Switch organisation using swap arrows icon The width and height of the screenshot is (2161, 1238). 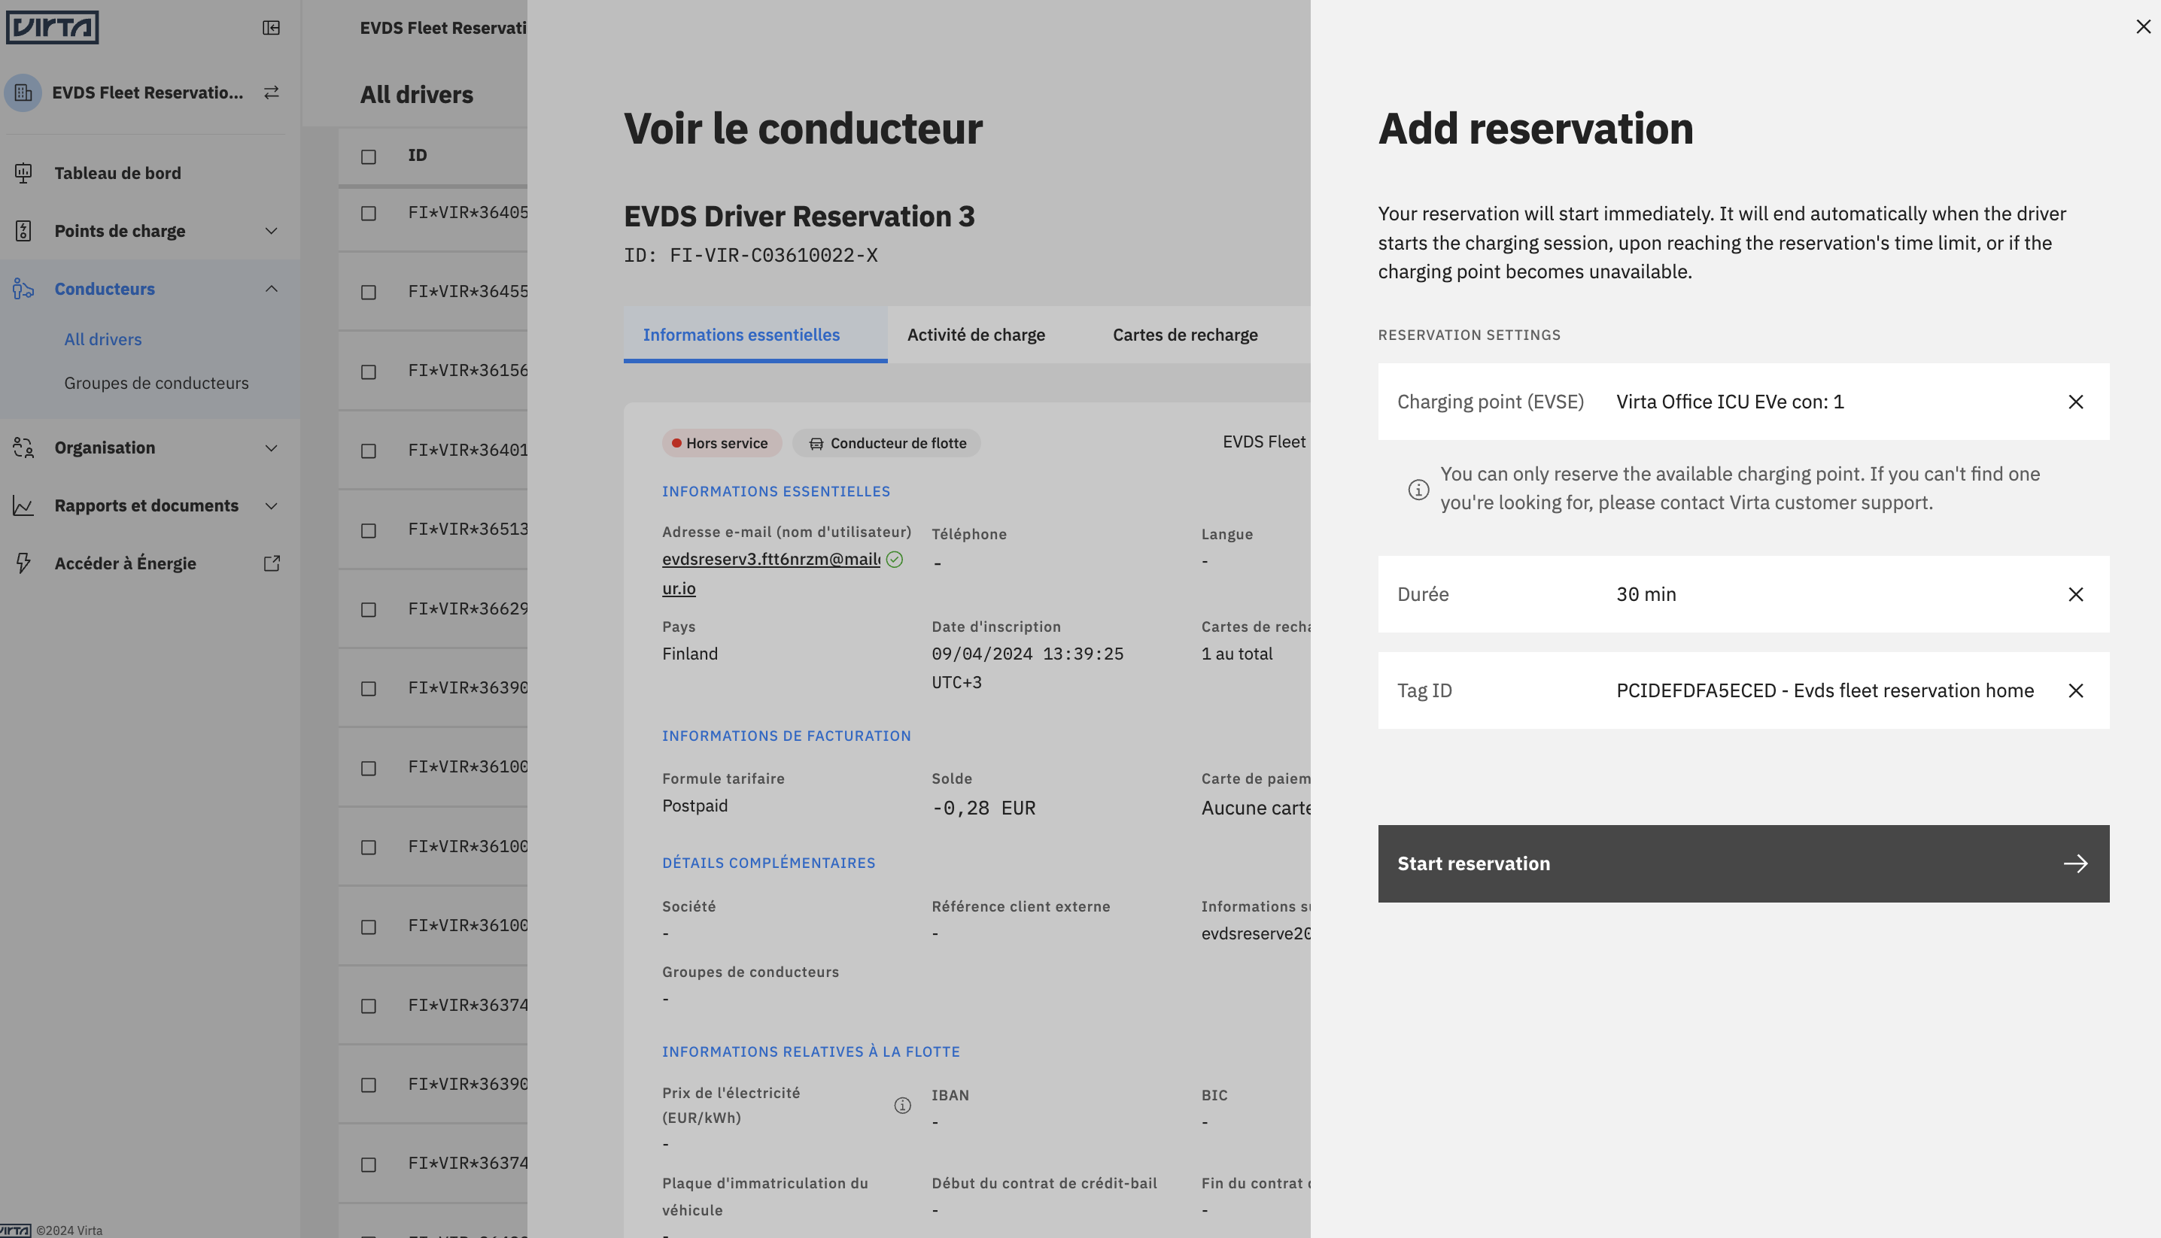[x=272, y=93]
